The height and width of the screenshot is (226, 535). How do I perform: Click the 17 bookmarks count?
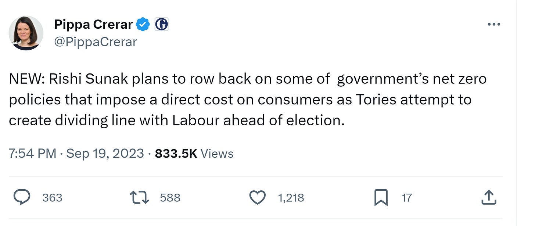point(406,198)
